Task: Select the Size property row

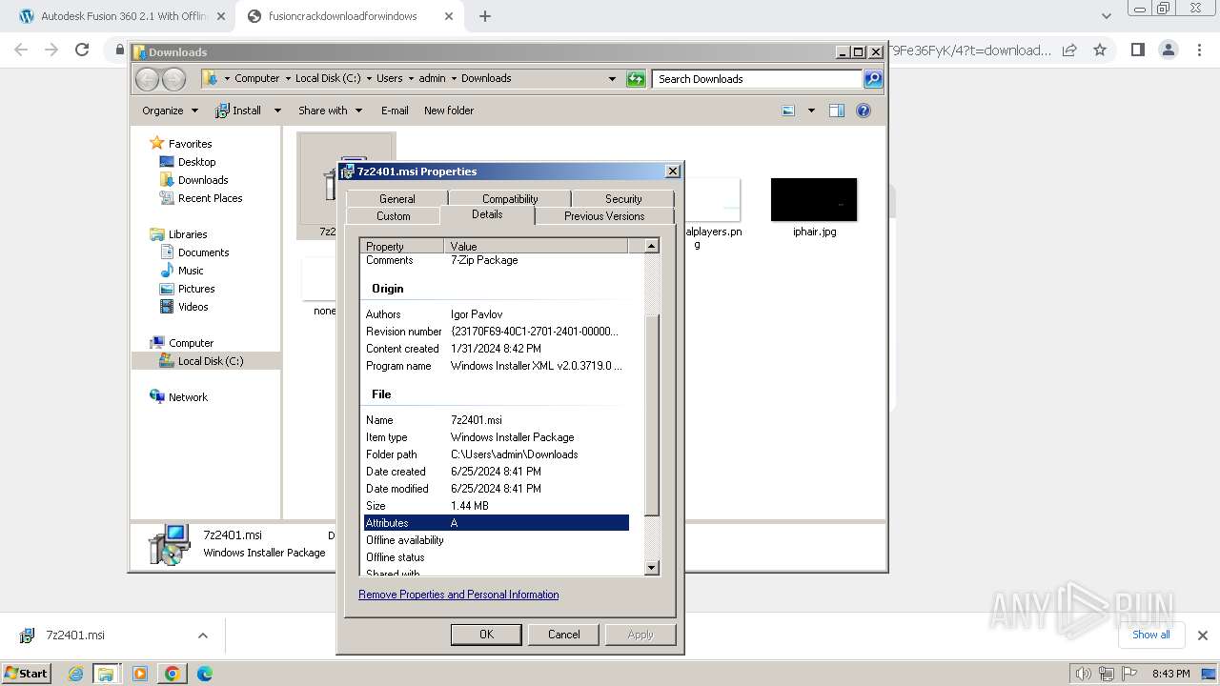Action: [496, 506]
